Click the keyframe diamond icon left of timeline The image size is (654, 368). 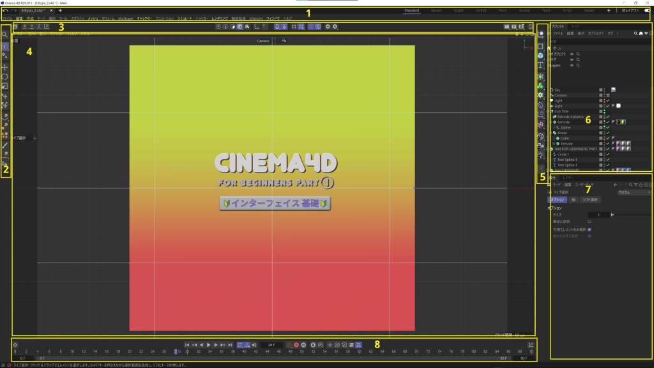(x=15, y=345)
